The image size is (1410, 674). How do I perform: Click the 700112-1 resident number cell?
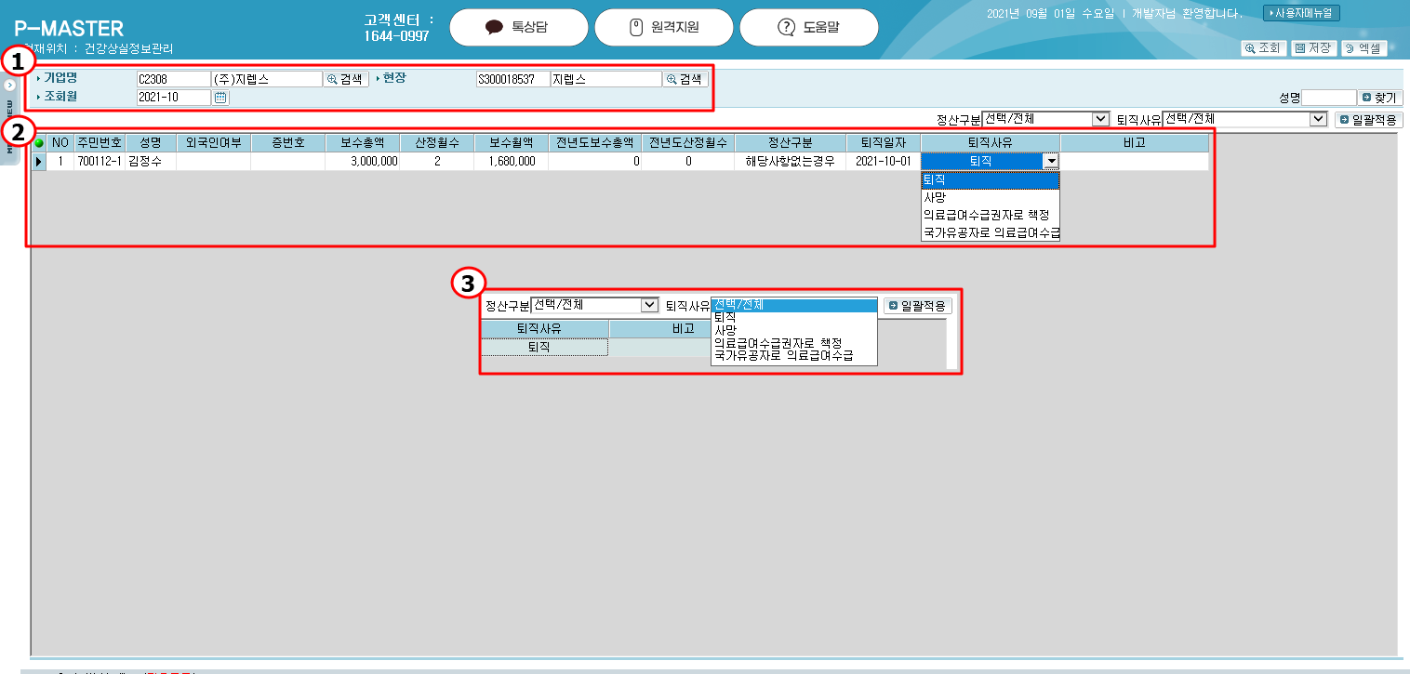100,161
